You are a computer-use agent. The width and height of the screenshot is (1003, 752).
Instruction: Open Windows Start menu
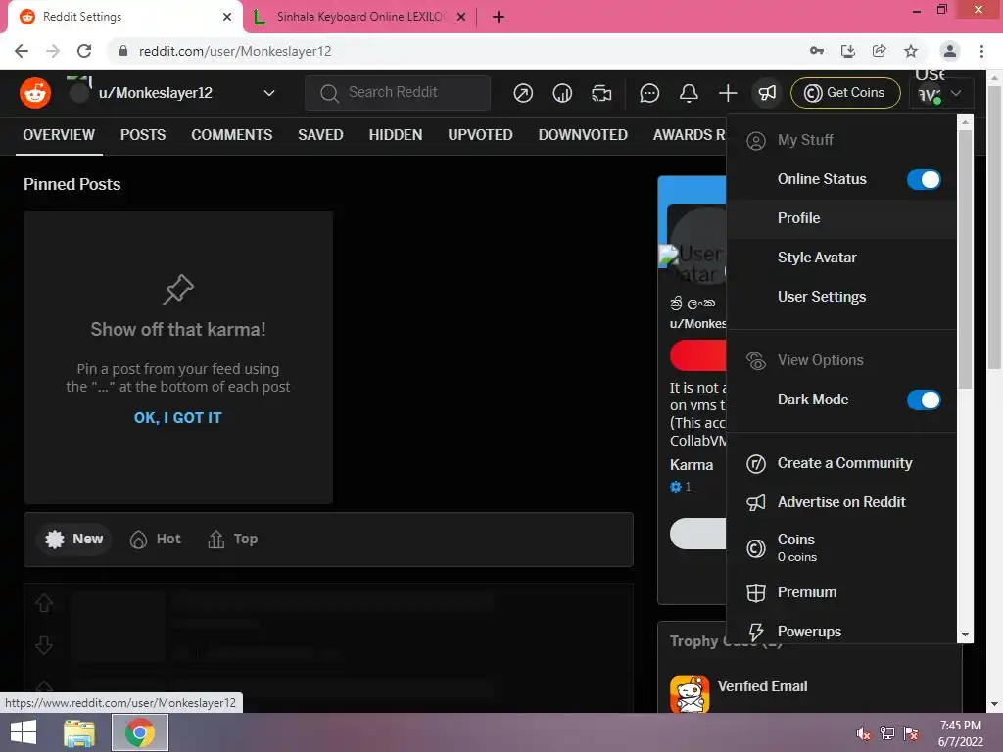click(x=24, y=732)
